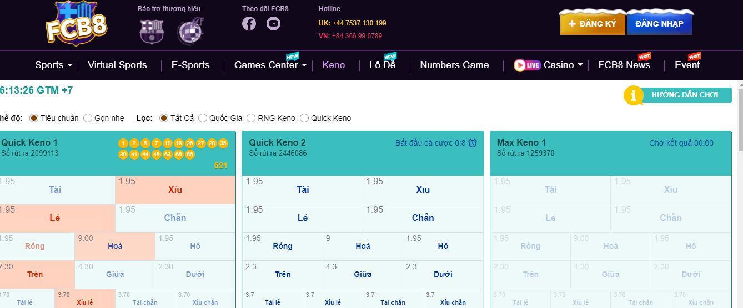This screenshot has height=308, width=743.
Task: Bet on Tài in Quick Keno 2
Action: (x=303, y=189)
